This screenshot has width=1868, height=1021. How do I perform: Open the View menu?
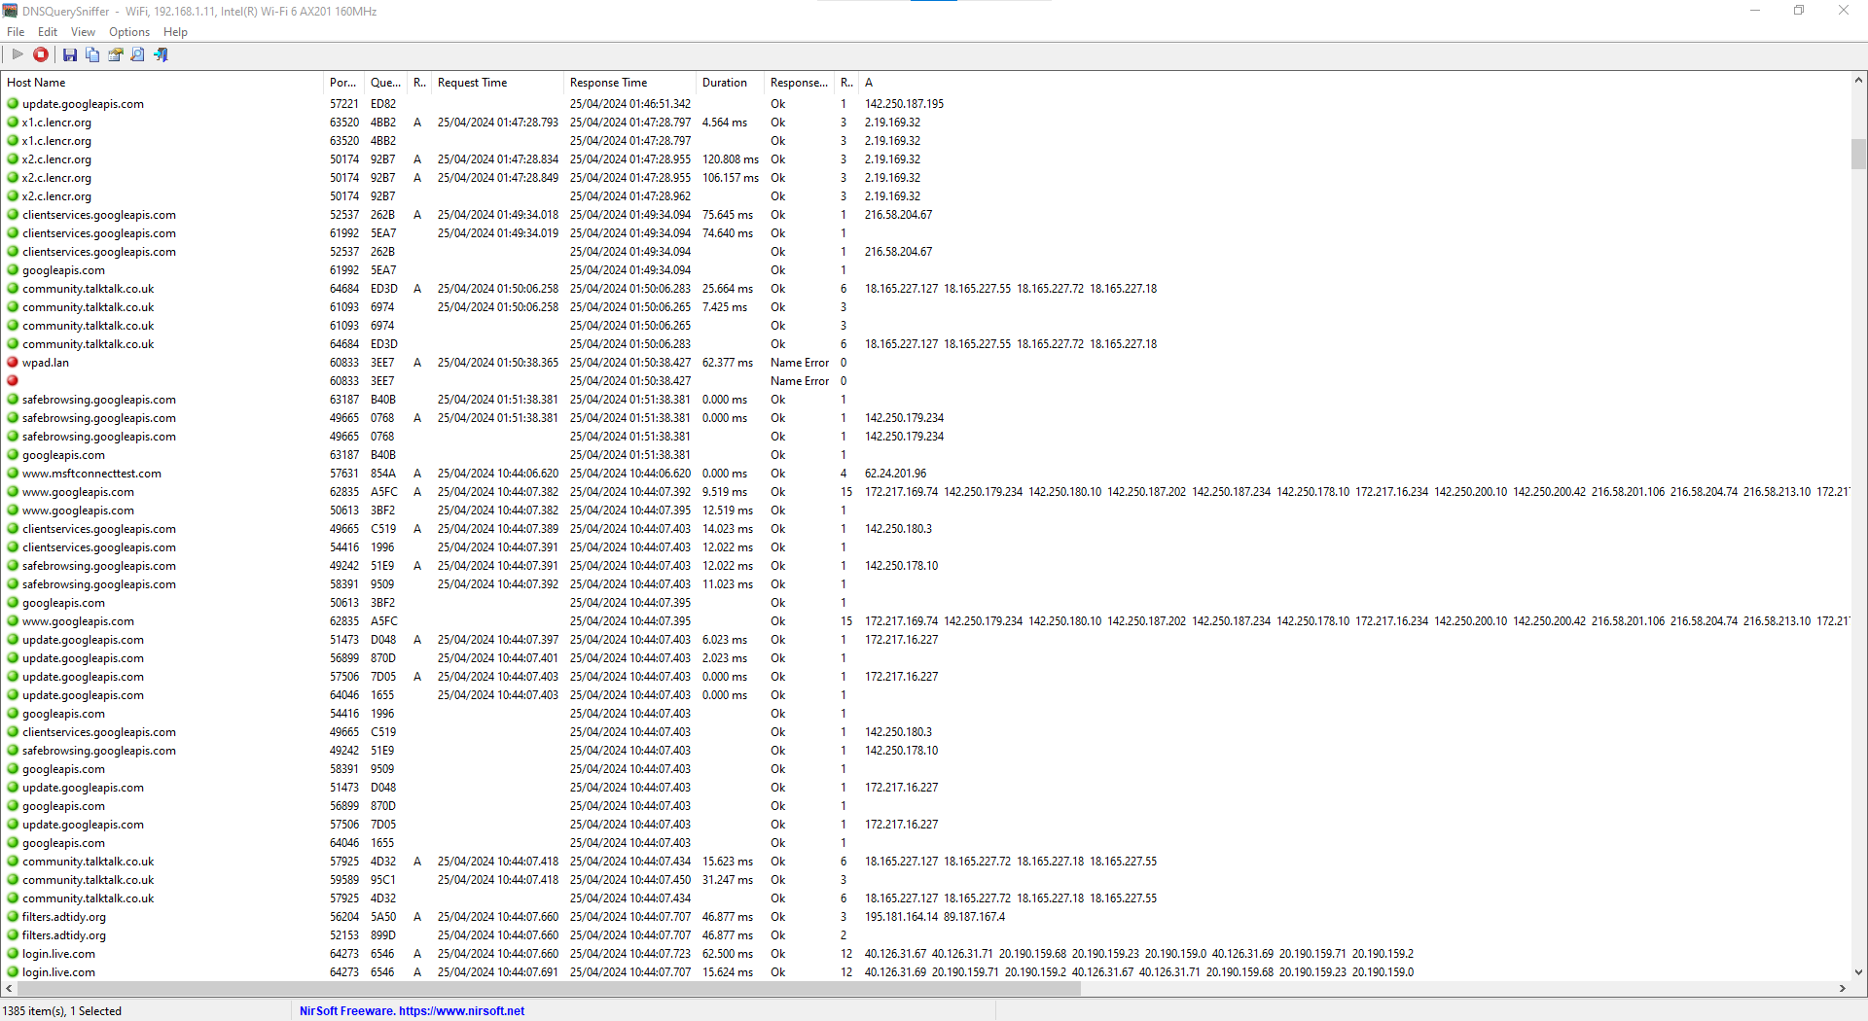(83, 31)
